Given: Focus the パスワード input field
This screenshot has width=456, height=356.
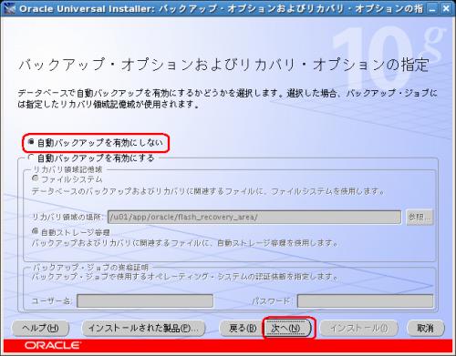Looking at the screenshot, I should 365,301.
